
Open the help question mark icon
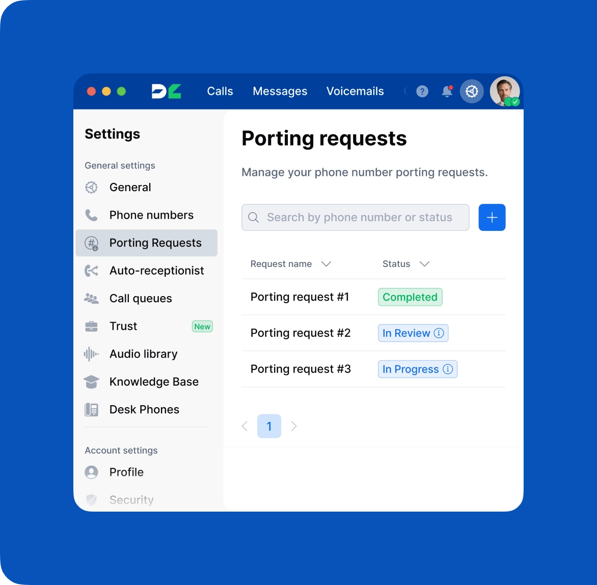click(422, 91)
